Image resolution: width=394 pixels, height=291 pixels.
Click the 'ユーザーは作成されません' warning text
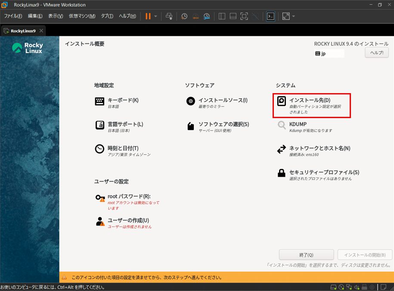point(130,227)
